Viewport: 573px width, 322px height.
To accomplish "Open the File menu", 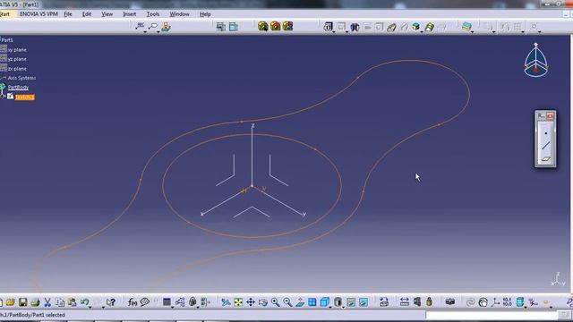I will click(68, 14).
